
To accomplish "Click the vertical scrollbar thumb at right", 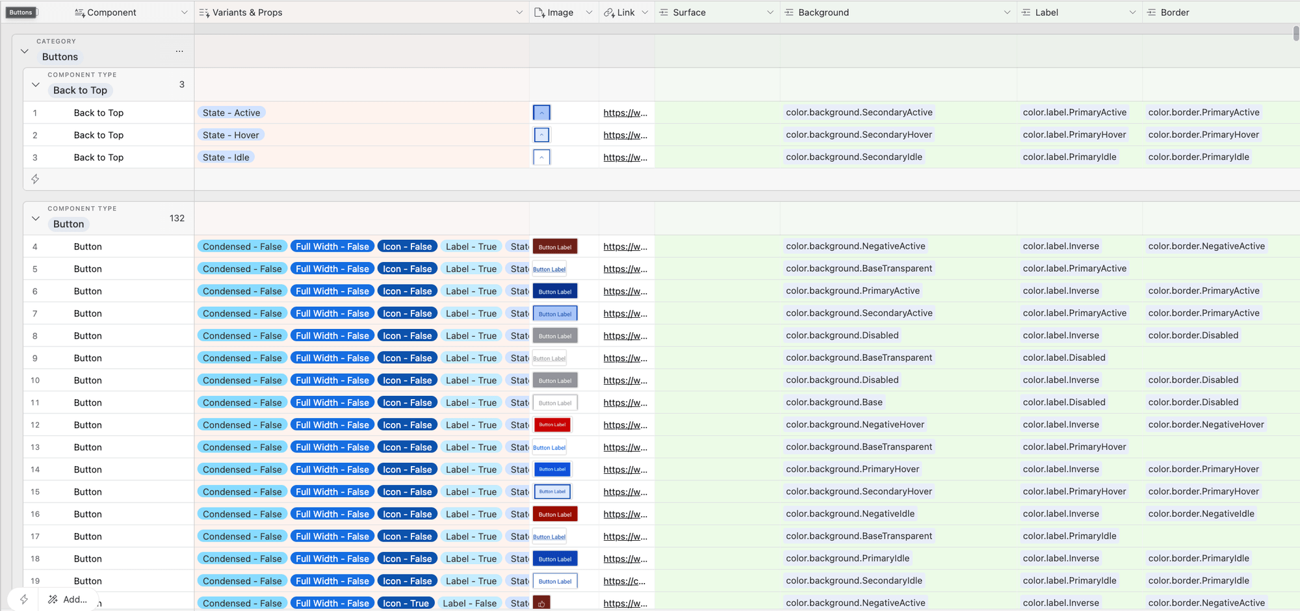I will click(1296, 33).
